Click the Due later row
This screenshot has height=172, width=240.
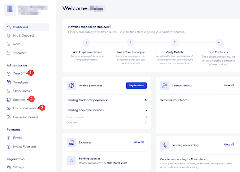[107, 123]
